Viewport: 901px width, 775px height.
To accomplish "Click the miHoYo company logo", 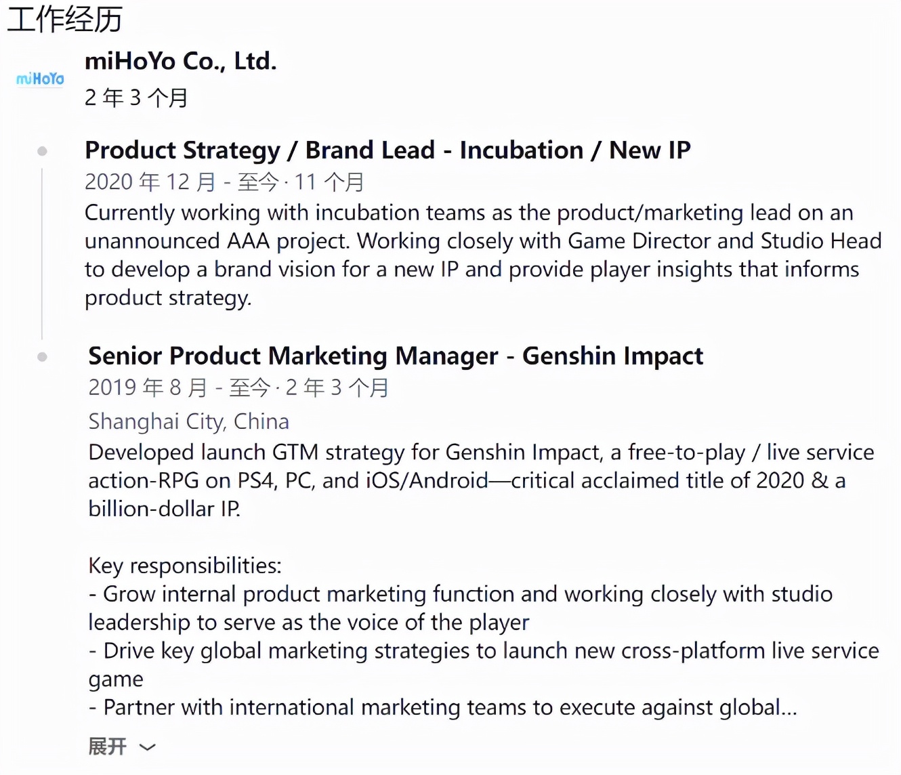I will tap(40, 79).
